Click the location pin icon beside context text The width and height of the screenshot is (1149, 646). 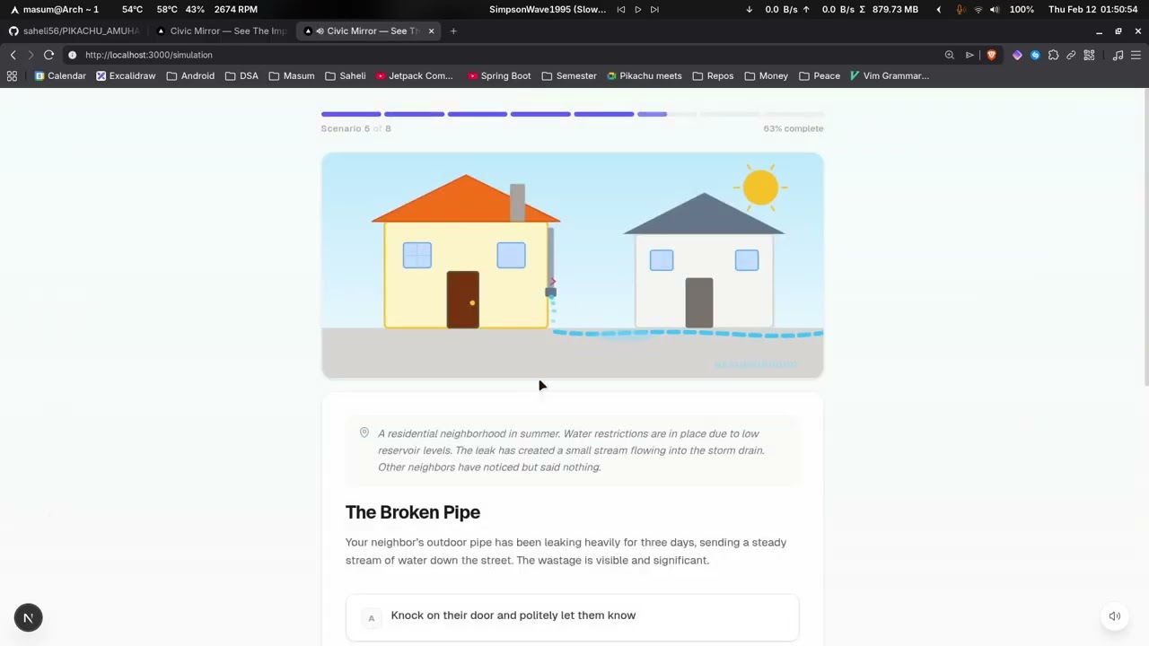coord(364,432)
